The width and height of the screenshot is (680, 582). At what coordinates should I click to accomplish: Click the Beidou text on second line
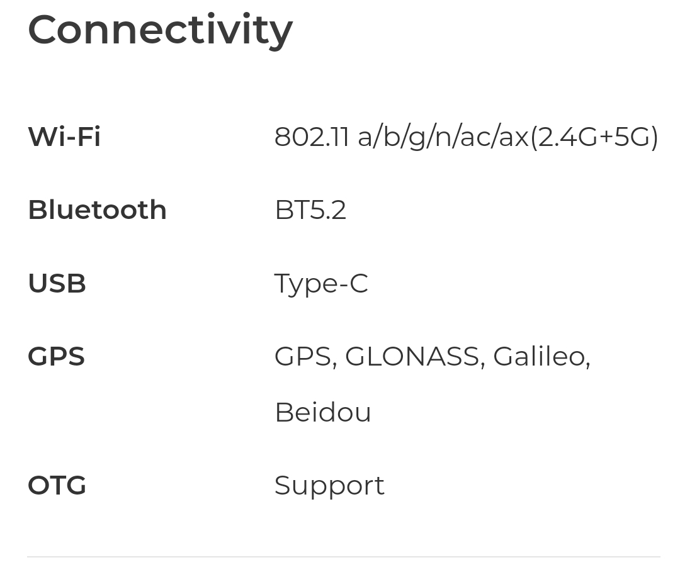323,411
